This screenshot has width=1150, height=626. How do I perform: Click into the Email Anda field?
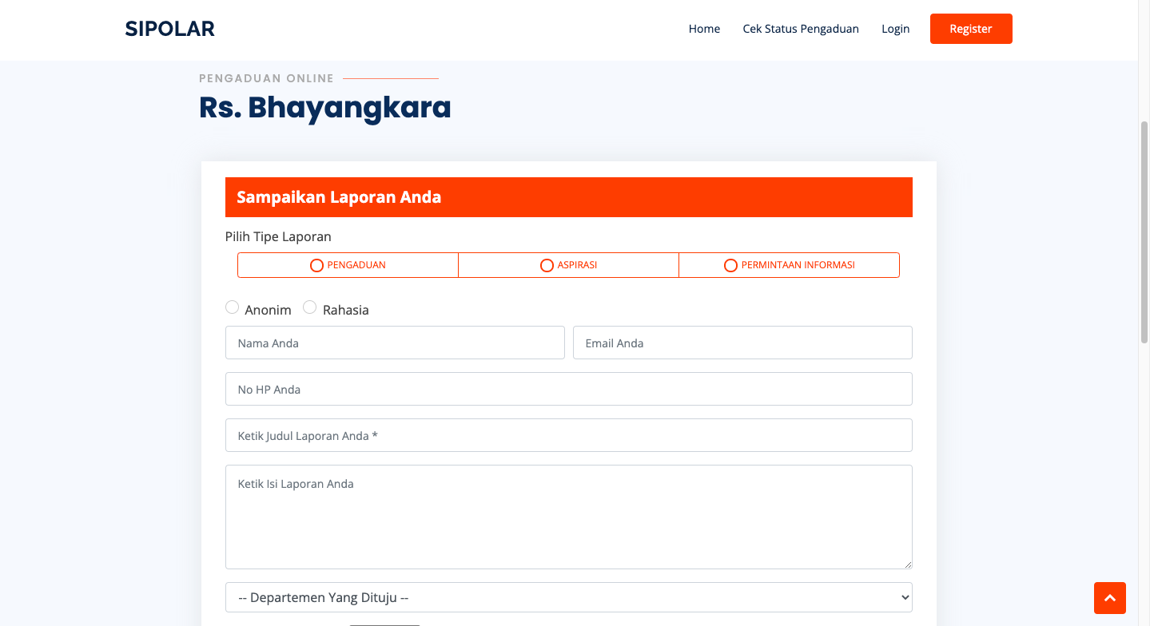pyautogui.click(x=742, y=343)
